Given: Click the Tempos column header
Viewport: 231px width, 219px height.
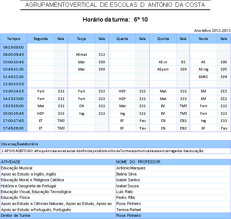Looking at the screenshot, I should pyautogui.click(x=14, y=39).
